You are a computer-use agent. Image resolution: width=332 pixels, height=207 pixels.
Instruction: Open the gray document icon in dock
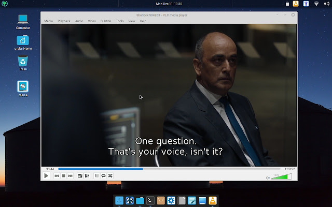pos(182,200)
